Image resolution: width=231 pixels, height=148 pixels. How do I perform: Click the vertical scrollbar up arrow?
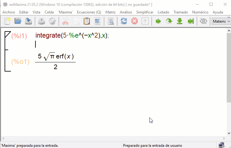point(229,31)
